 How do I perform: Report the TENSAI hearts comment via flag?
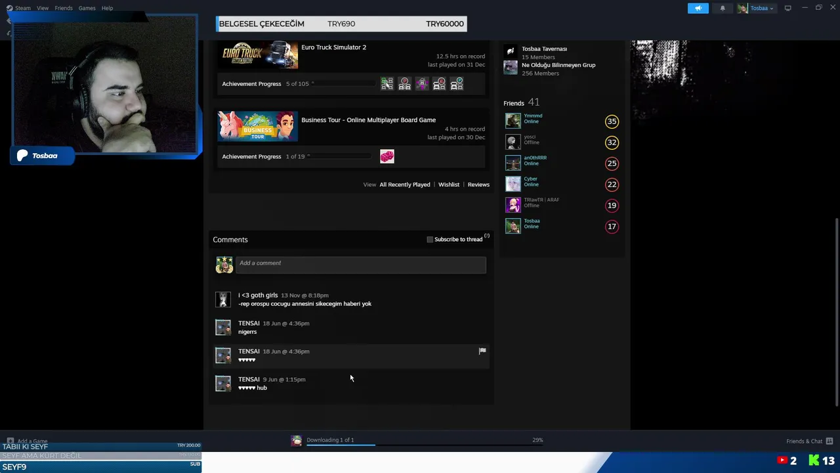[x=482, y=351]
